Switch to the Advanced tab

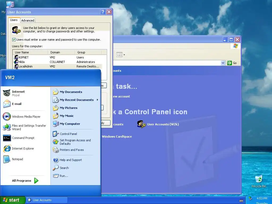point(28,20)
